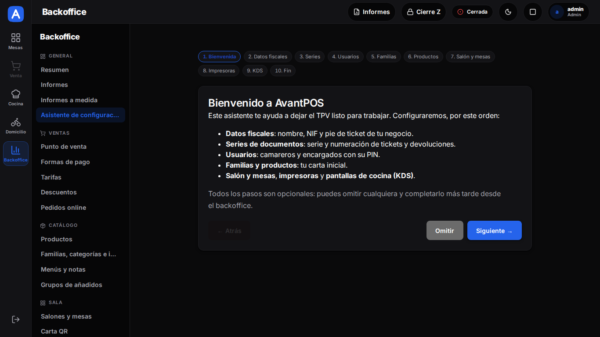The height and width of the screenshot is (337, 600).
Task: Go to step 9. KDS
Action: coord(255,71)
